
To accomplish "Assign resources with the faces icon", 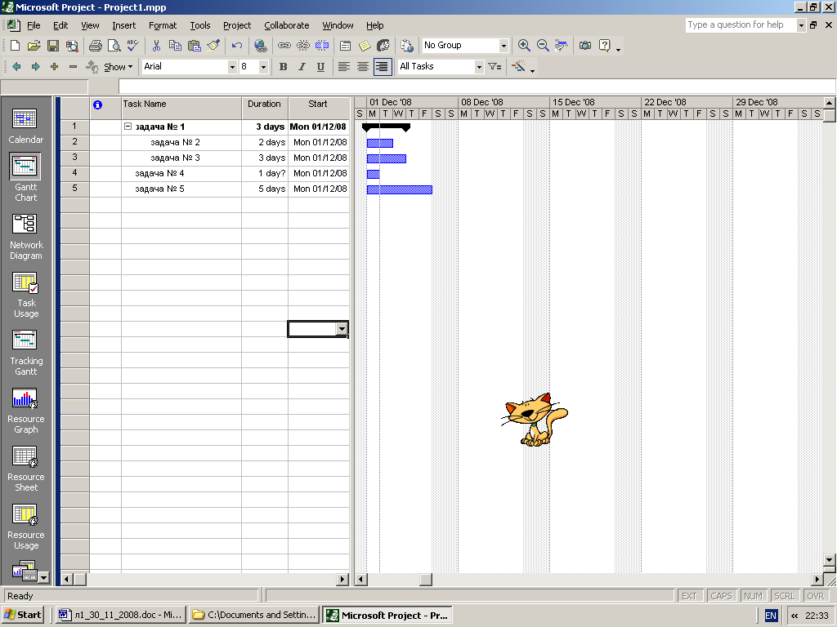I will 383,46.
